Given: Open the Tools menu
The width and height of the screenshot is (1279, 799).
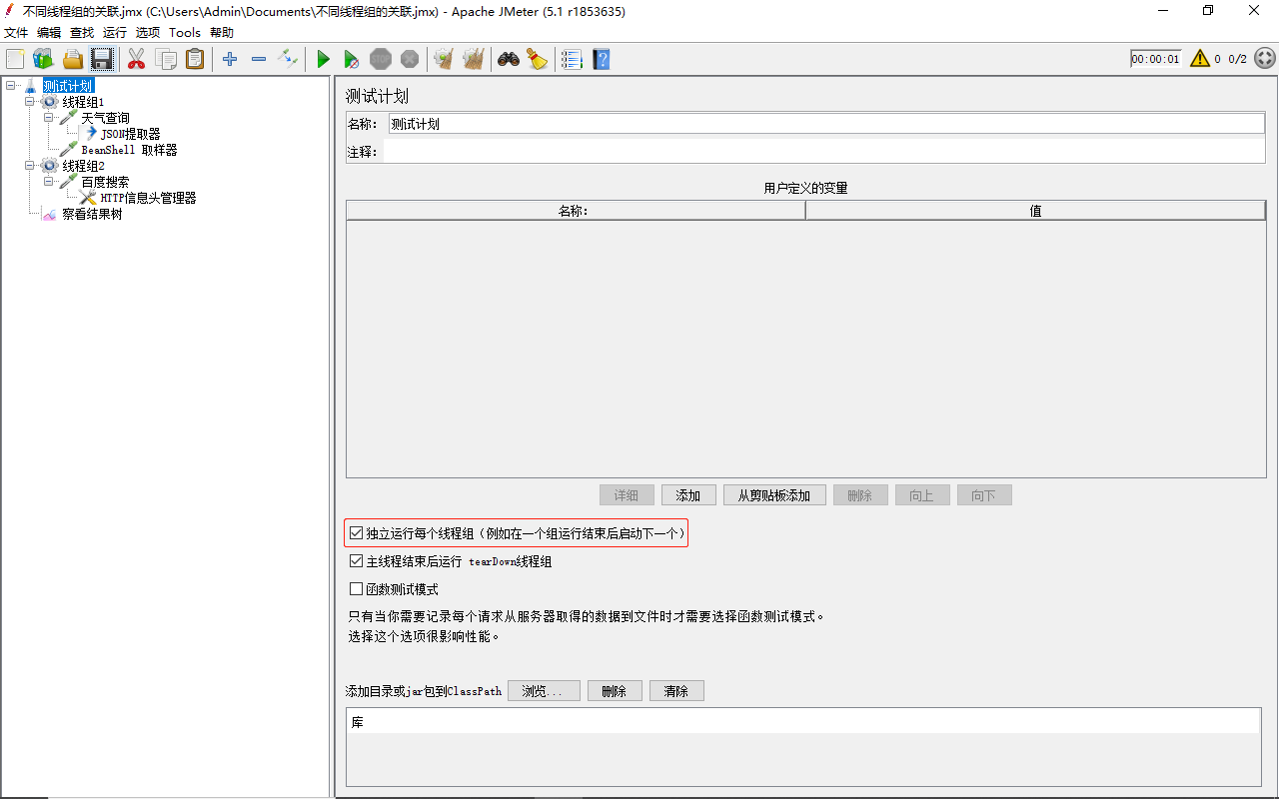Looking at the screenshot, I should pos(185,32).
